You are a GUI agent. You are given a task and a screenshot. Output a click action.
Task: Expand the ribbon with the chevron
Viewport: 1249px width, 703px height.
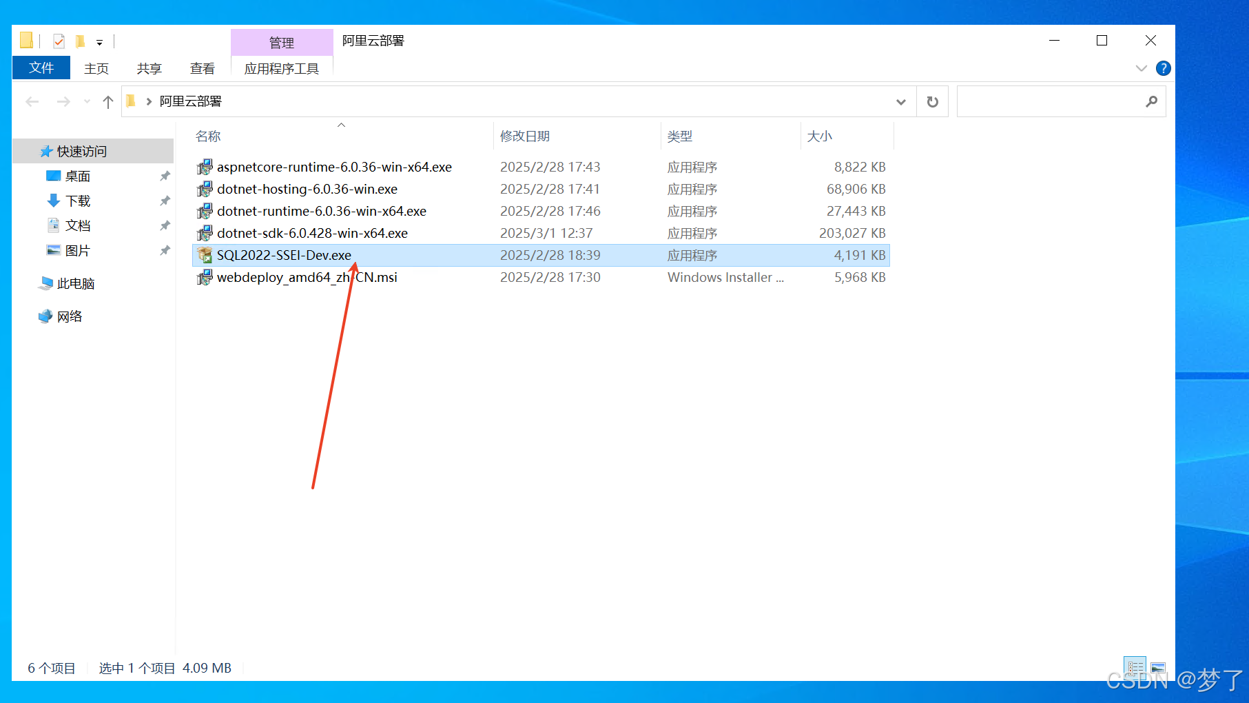pyautogui.click(x=1141, y=68)
